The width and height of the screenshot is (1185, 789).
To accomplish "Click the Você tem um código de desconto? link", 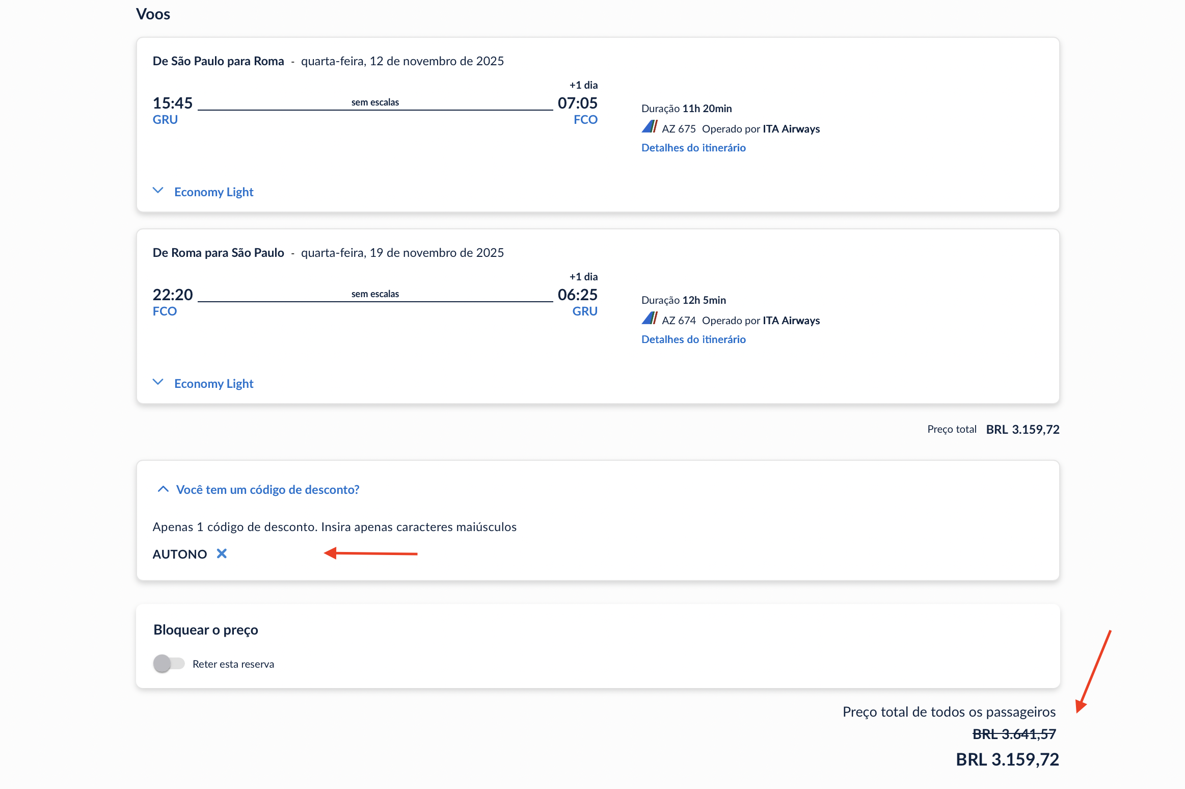I will [x=267, y=490].
